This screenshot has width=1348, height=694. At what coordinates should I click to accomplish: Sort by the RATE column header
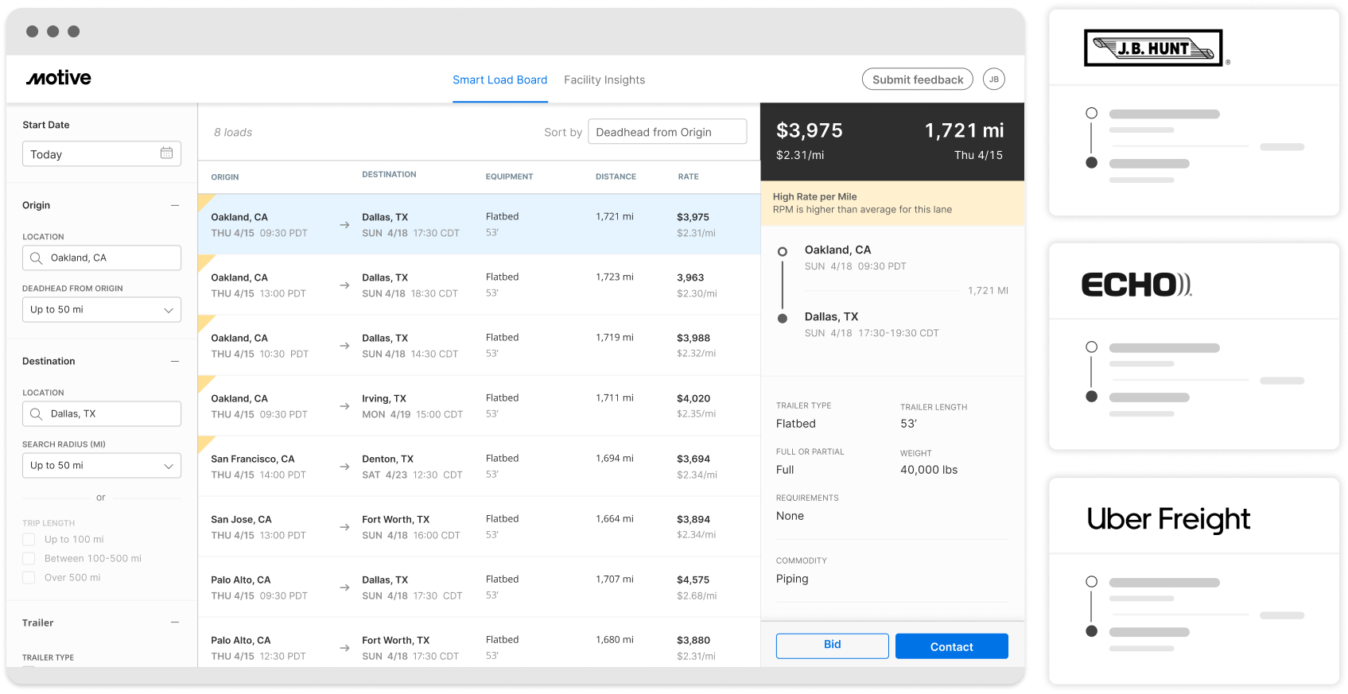pos(688,176)
